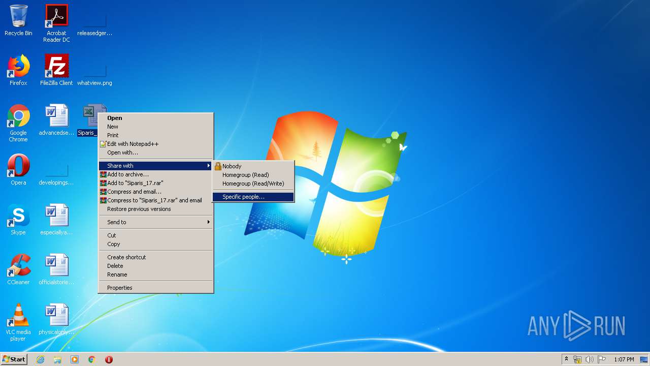650x366 pixels.
Task: Launch Opera desktop shortcut
Action: point(18,170)
